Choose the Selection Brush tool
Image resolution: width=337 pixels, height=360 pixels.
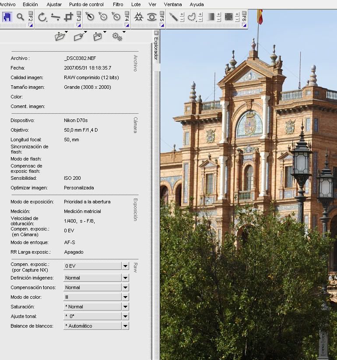click(x=173, y=17)
